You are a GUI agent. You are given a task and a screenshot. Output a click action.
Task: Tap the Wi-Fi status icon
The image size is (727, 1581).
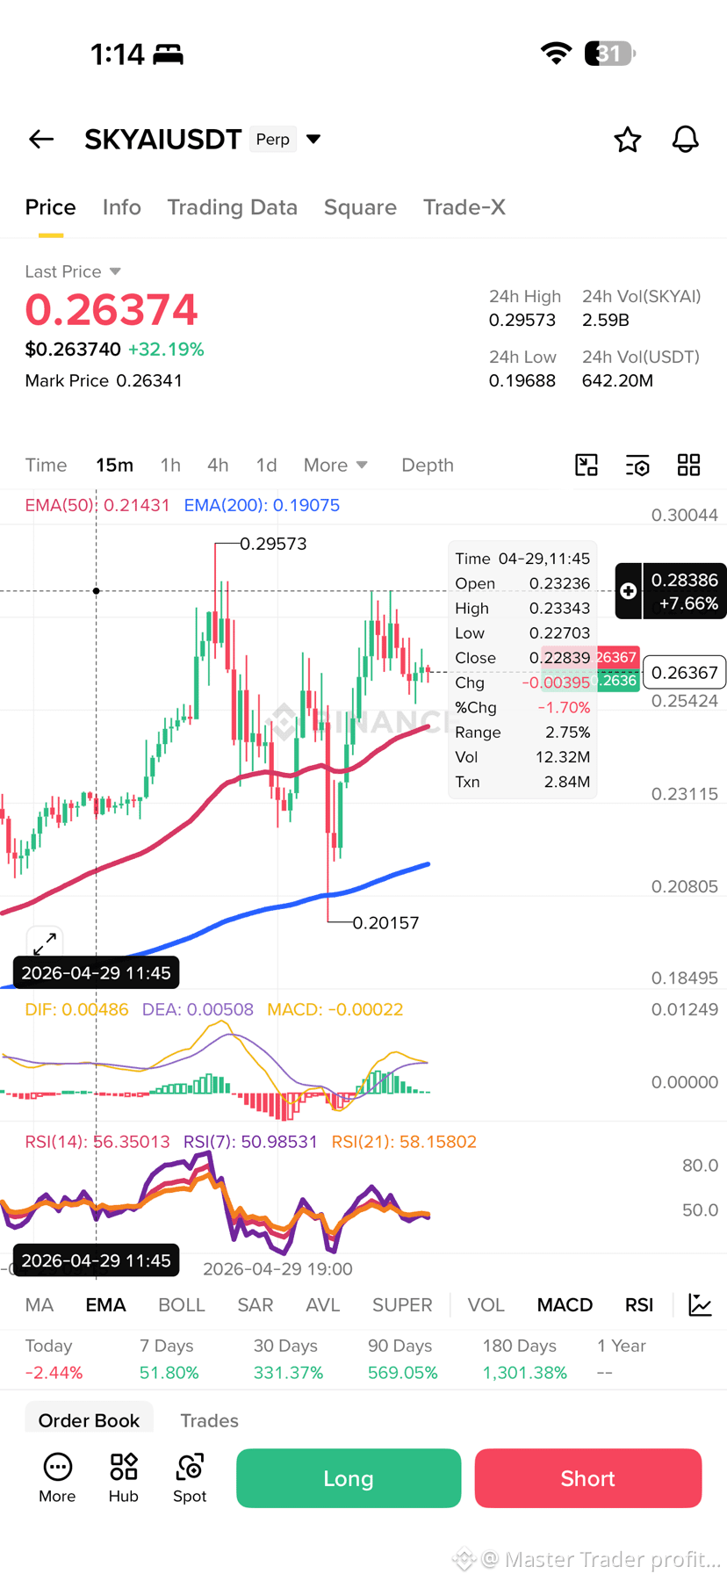pos(555,54)
